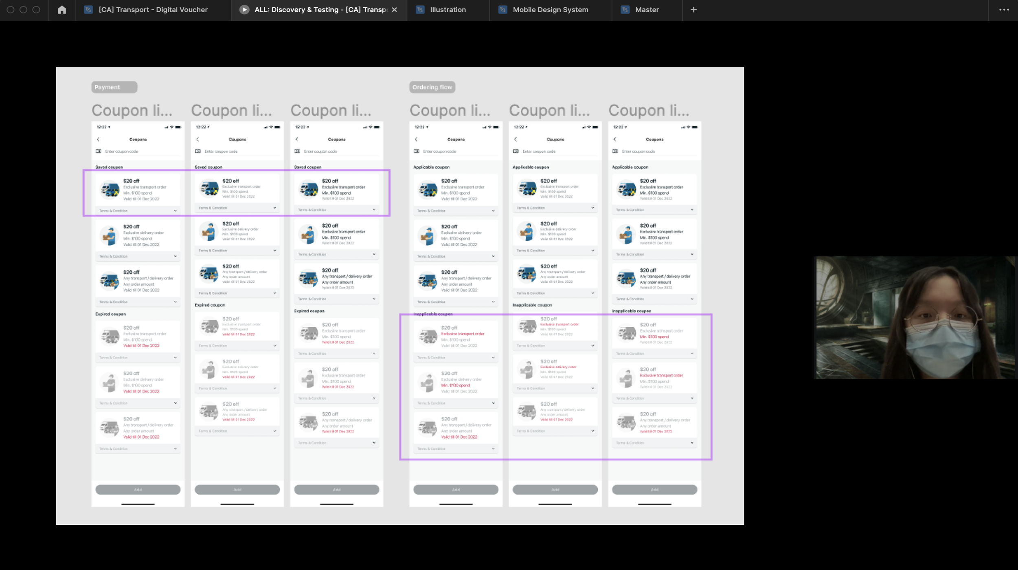The height and width of the screenshot is (570, 1018).
Task: Click back arrow on first Ordering flow screen
Action: click(x=416, y=139)
